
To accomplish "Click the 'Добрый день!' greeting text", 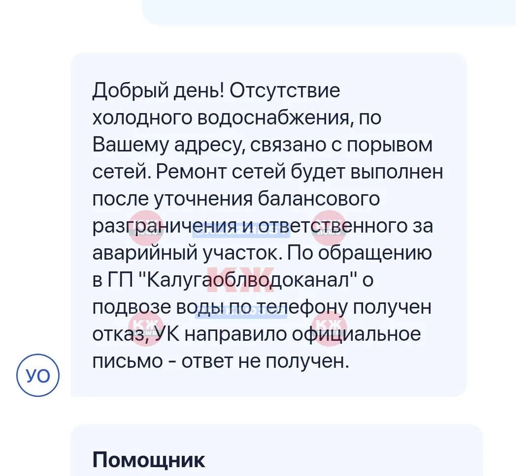I will click(158, 90).
